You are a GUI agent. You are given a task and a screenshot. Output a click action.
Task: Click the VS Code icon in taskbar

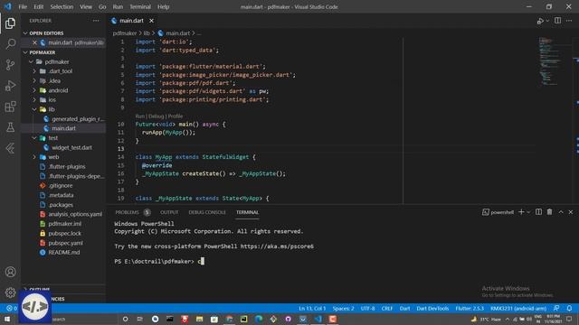point(318,319)
